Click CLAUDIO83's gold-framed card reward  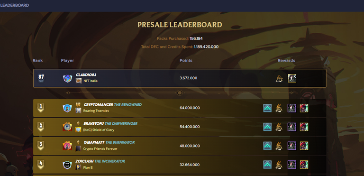292,78
